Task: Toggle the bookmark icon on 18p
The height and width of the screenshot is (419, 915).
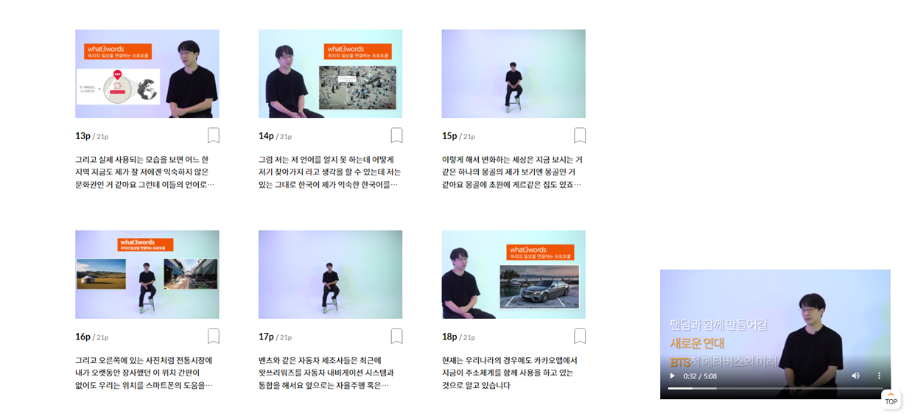Action: (x=580, y=337)
